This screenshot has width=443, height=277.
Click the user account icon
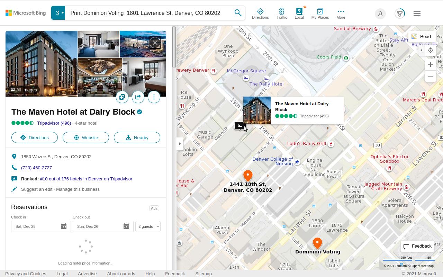pos(380,14)
